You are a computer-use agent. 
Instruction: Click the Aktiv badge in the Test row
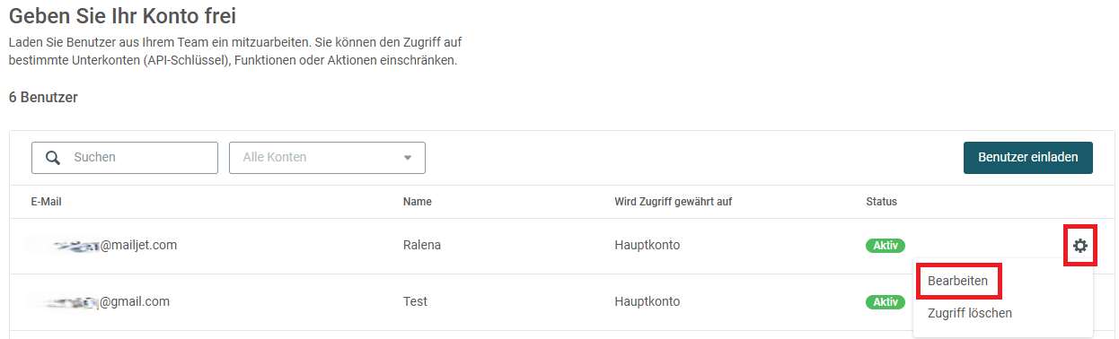886,302
